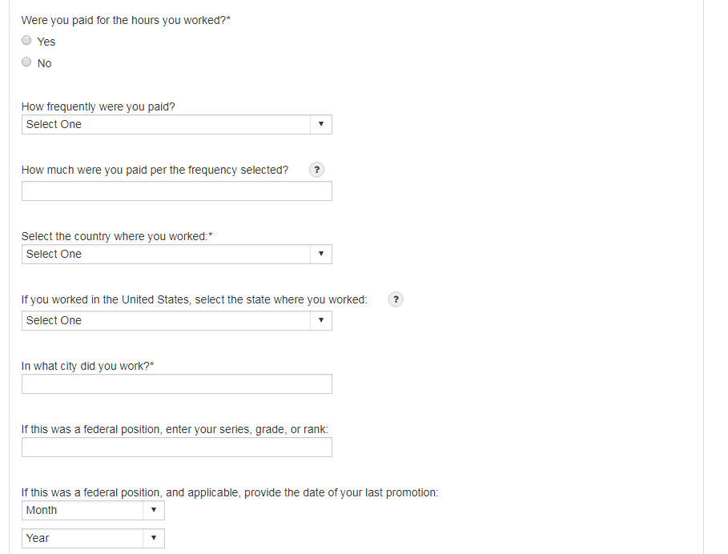Viewport: 728px width, 554px height.
Task: Click the Yes radio button label
Action: 46,42
